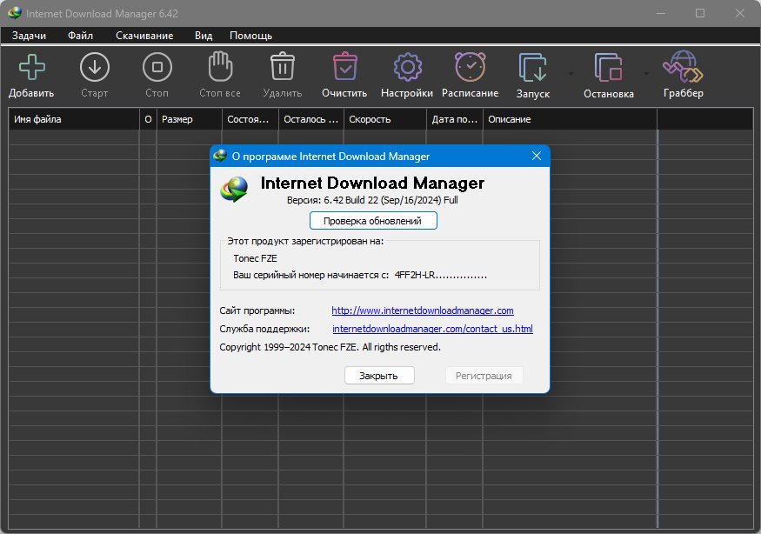The height and width of the screenshot is (534, 761).
Task: Click the Стоп все hand icon
Action: [x=220, y=66]
